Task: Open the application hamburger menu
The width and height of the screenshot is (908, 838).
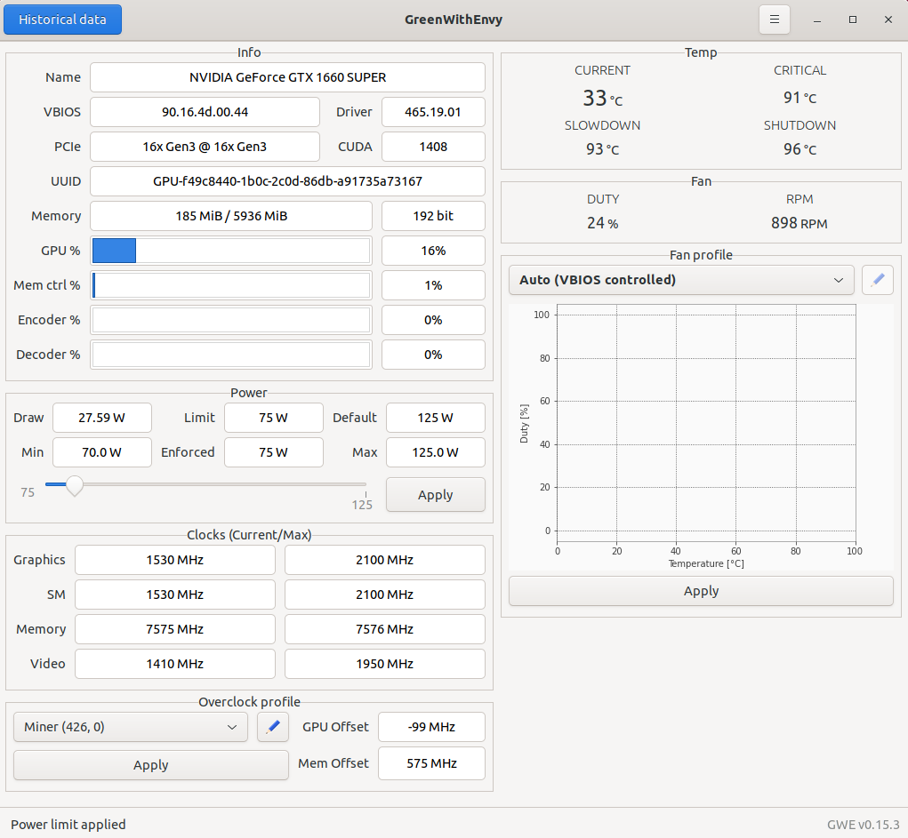Action: [774, 19]
